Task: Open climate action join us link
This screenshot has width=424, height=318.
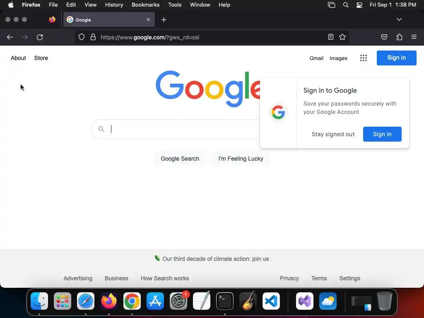Action: coord(215,259)
